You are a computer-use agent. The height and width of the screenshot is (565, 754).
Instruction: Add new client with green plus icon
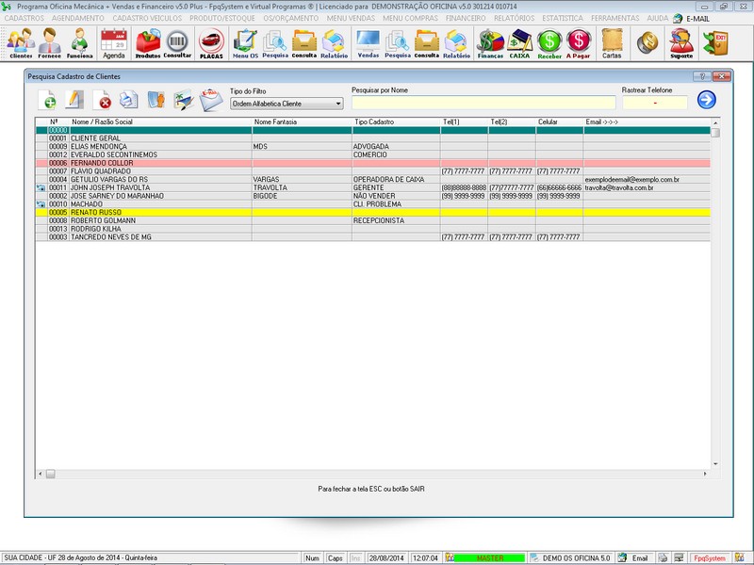tap(48, 100)
